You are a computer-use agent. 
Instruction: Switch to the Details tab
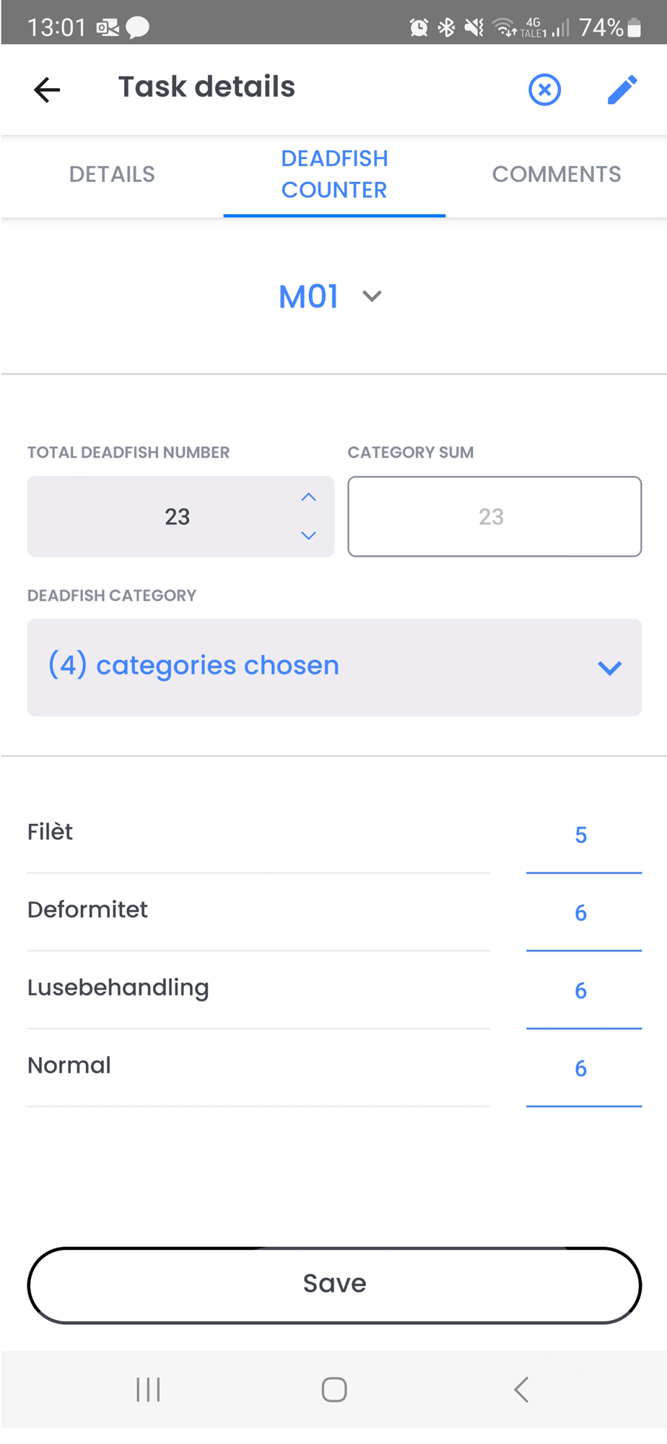tap(112, 175)
